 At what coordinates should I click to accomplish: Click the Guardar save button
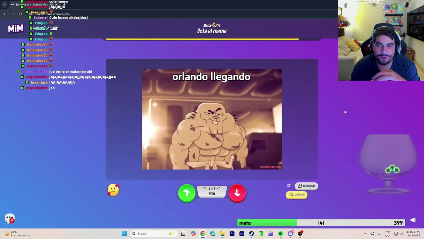coord(297,195)
